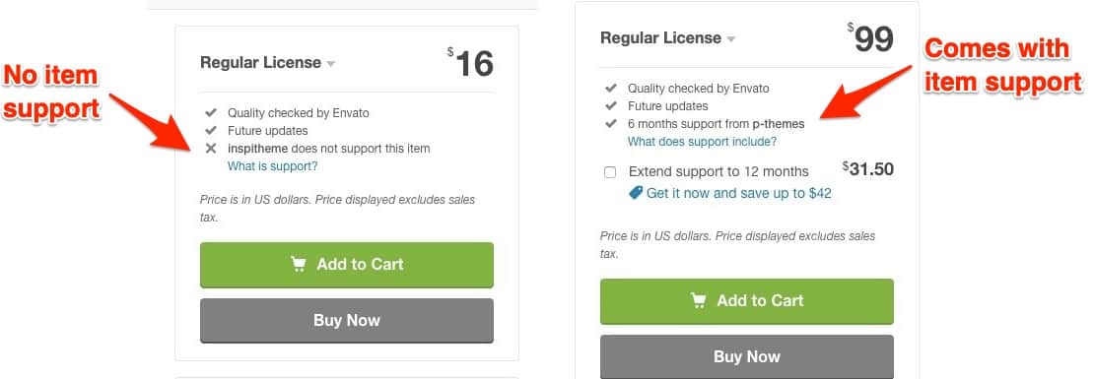The image size is (1094, 379).
Task: Click the cart icon on the $16 Add to Cart button
Action: point(299,264)
